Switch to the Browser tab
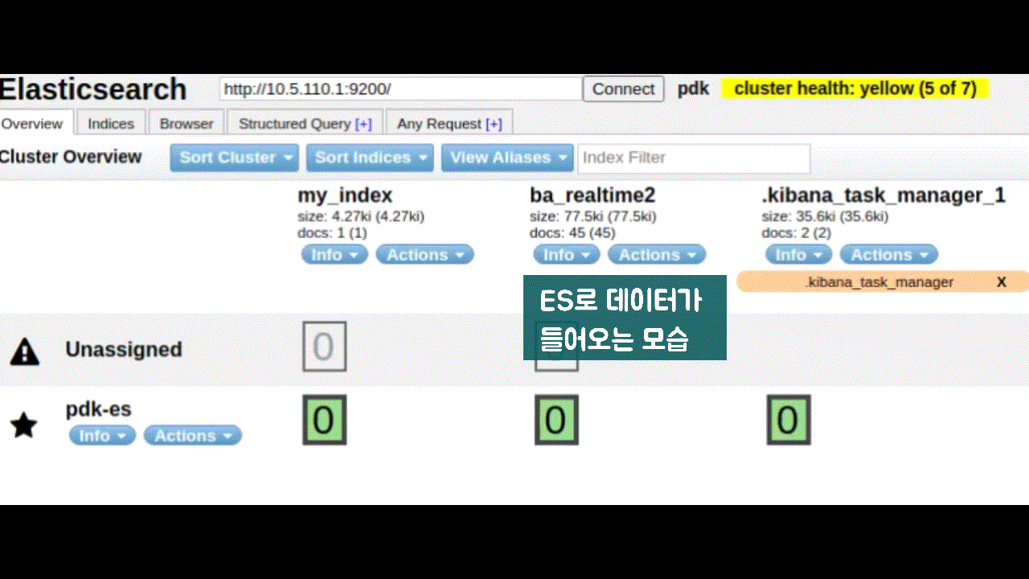 coord(187,124)
